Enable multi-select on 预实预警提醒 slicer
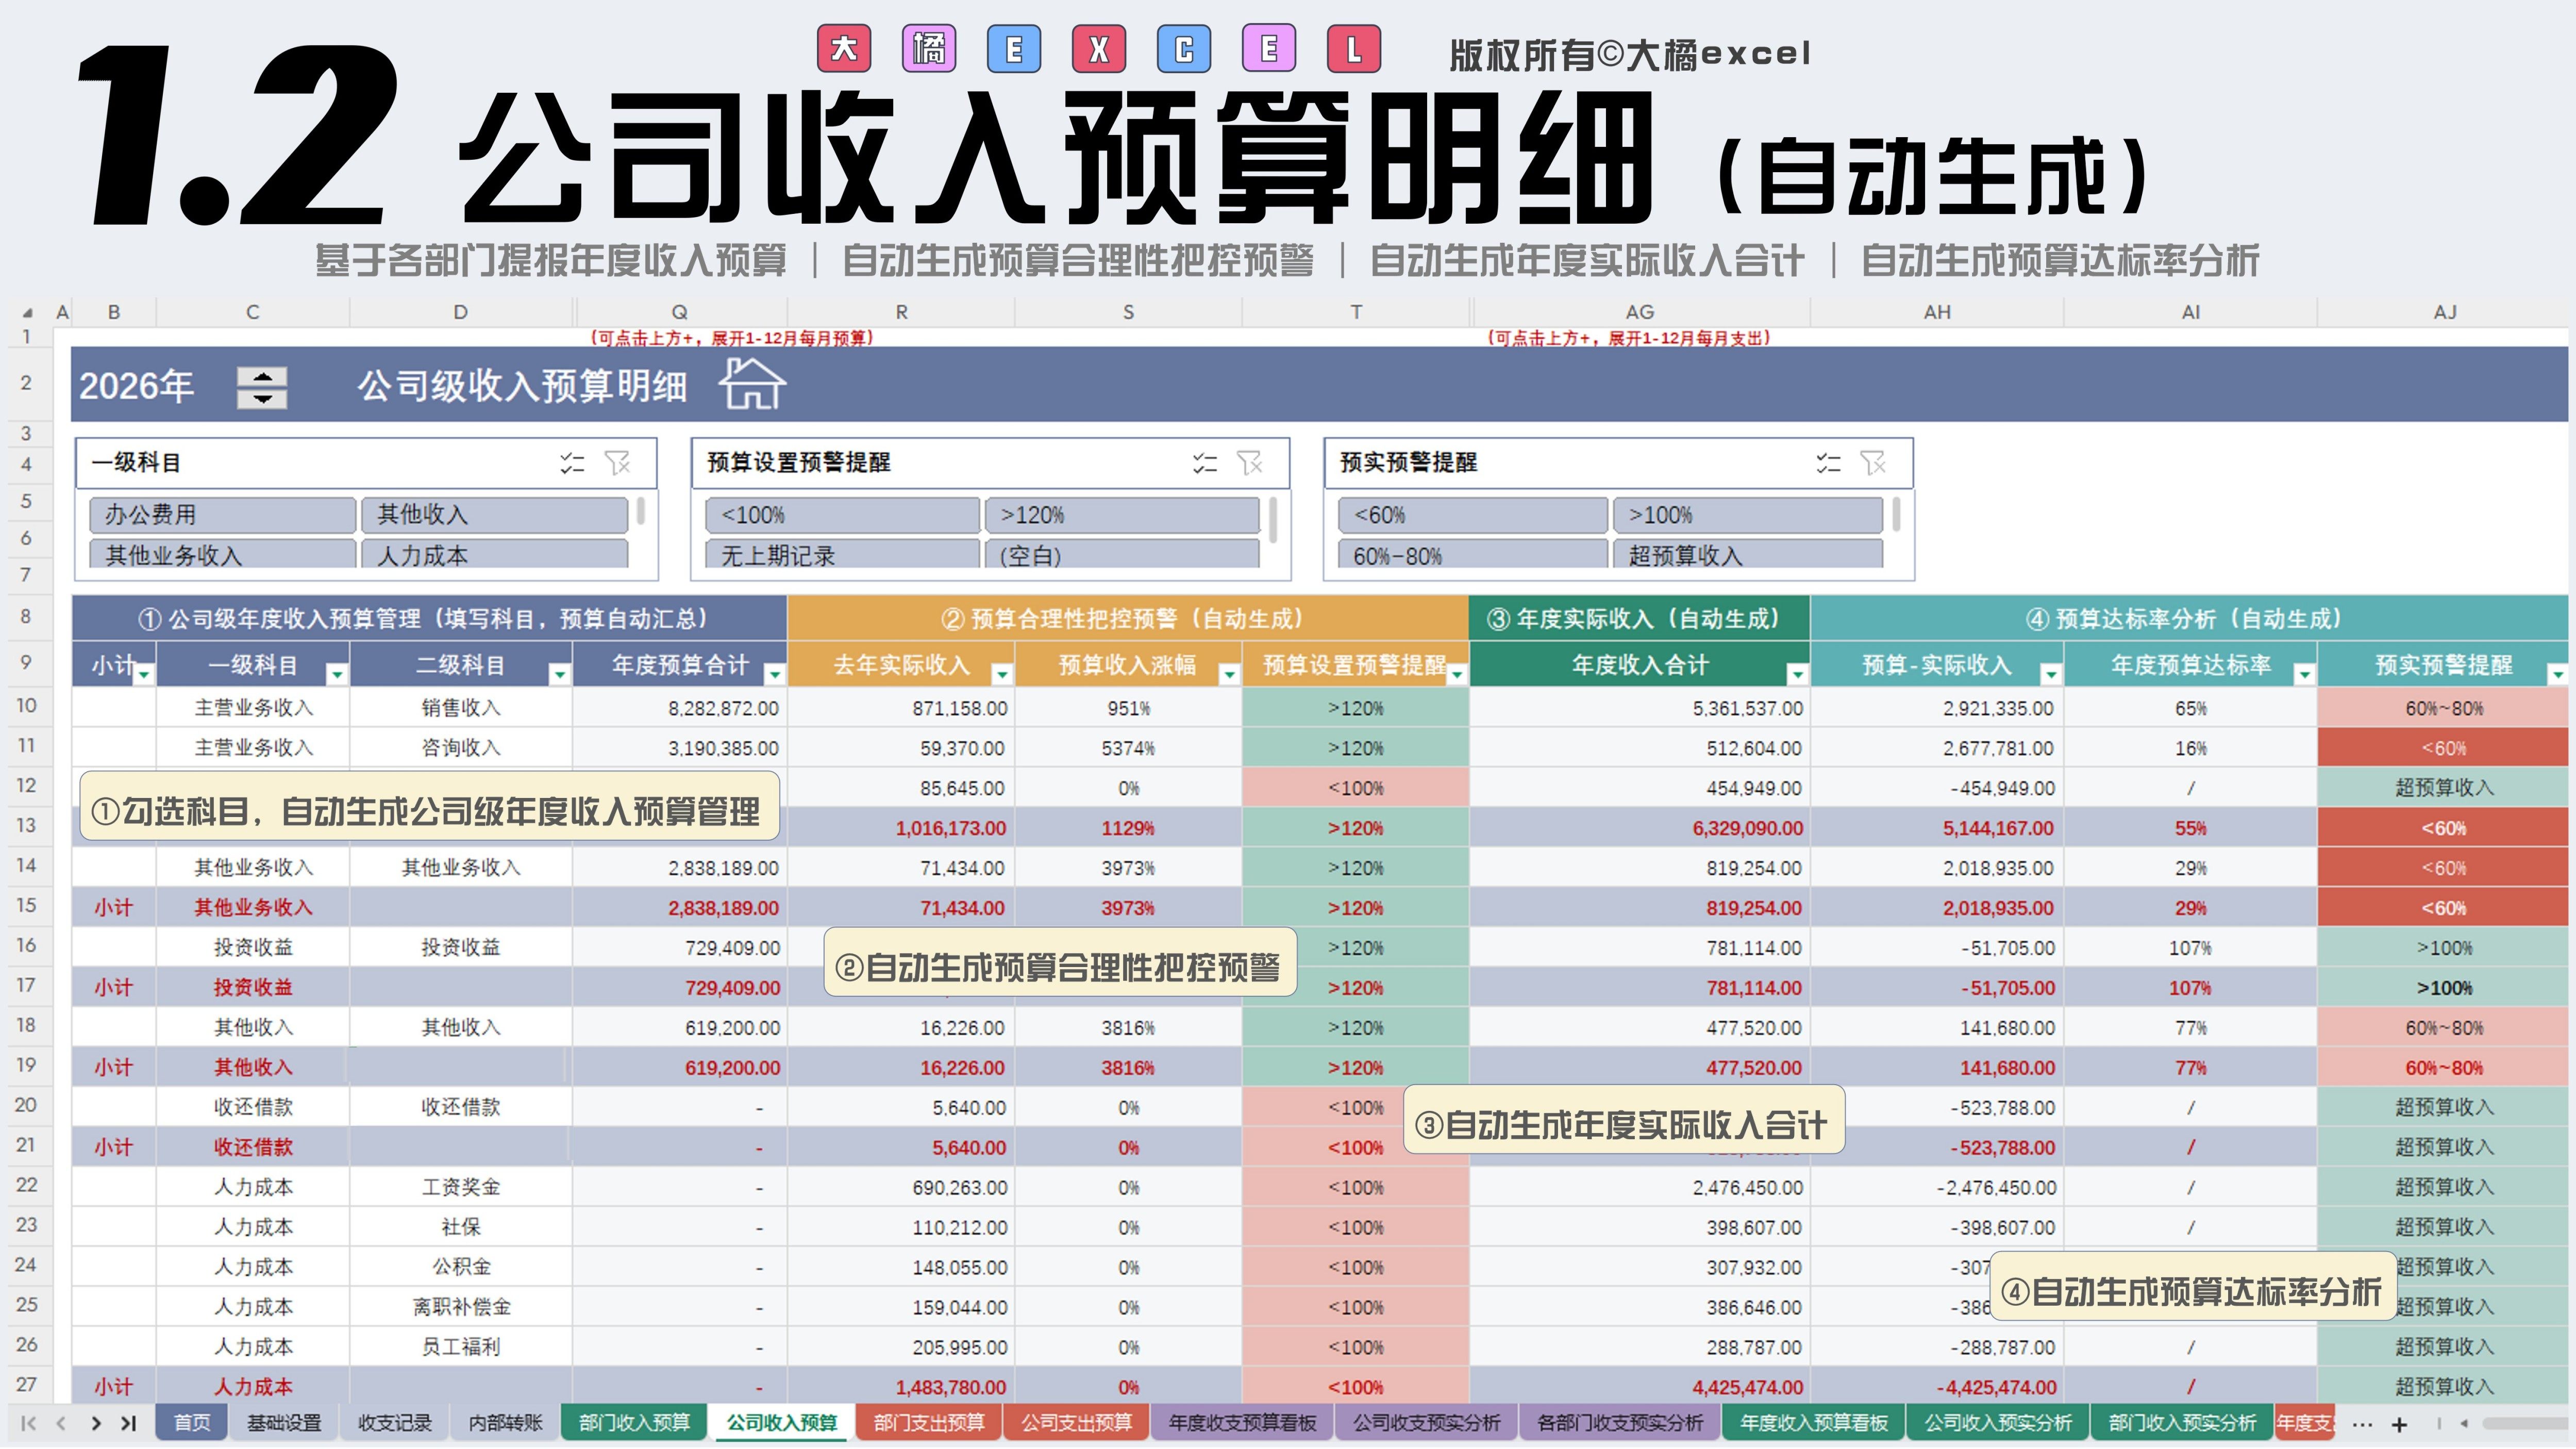Image resolution: width=2576 pixels, height=1449 pixels. [x=1828, y=463]
